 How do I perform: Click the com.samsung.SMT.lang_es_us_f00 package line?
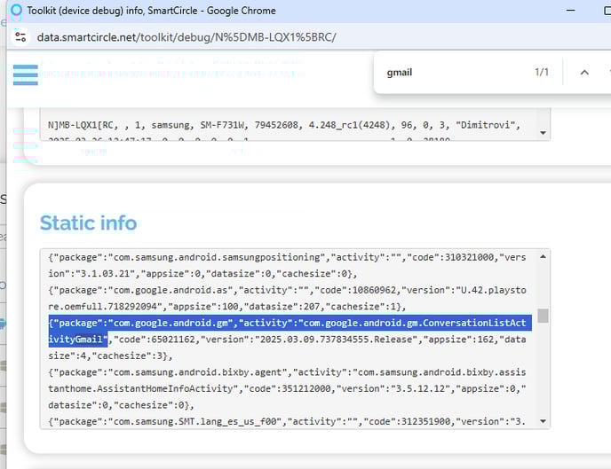point(287,421)
